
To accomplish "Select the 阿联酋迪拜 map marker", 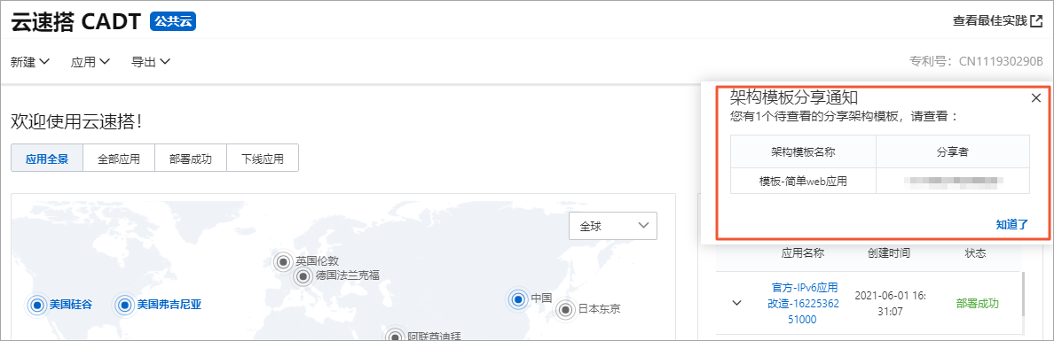I will point(396,337).
